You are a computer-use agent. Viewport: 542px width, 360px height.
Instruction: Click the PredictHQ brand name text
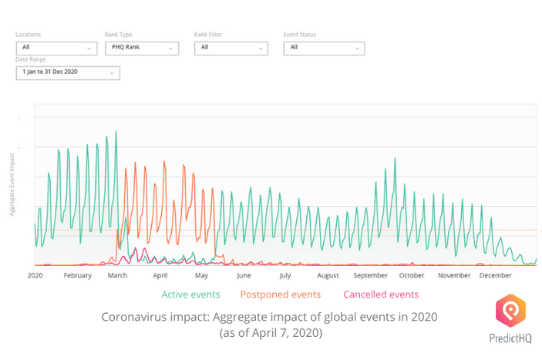(510, 338)
